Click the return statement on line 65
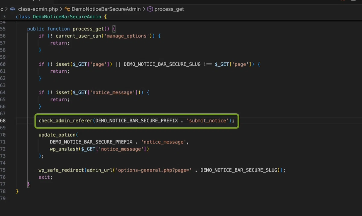The image size is (362, 216). (60, 100)
